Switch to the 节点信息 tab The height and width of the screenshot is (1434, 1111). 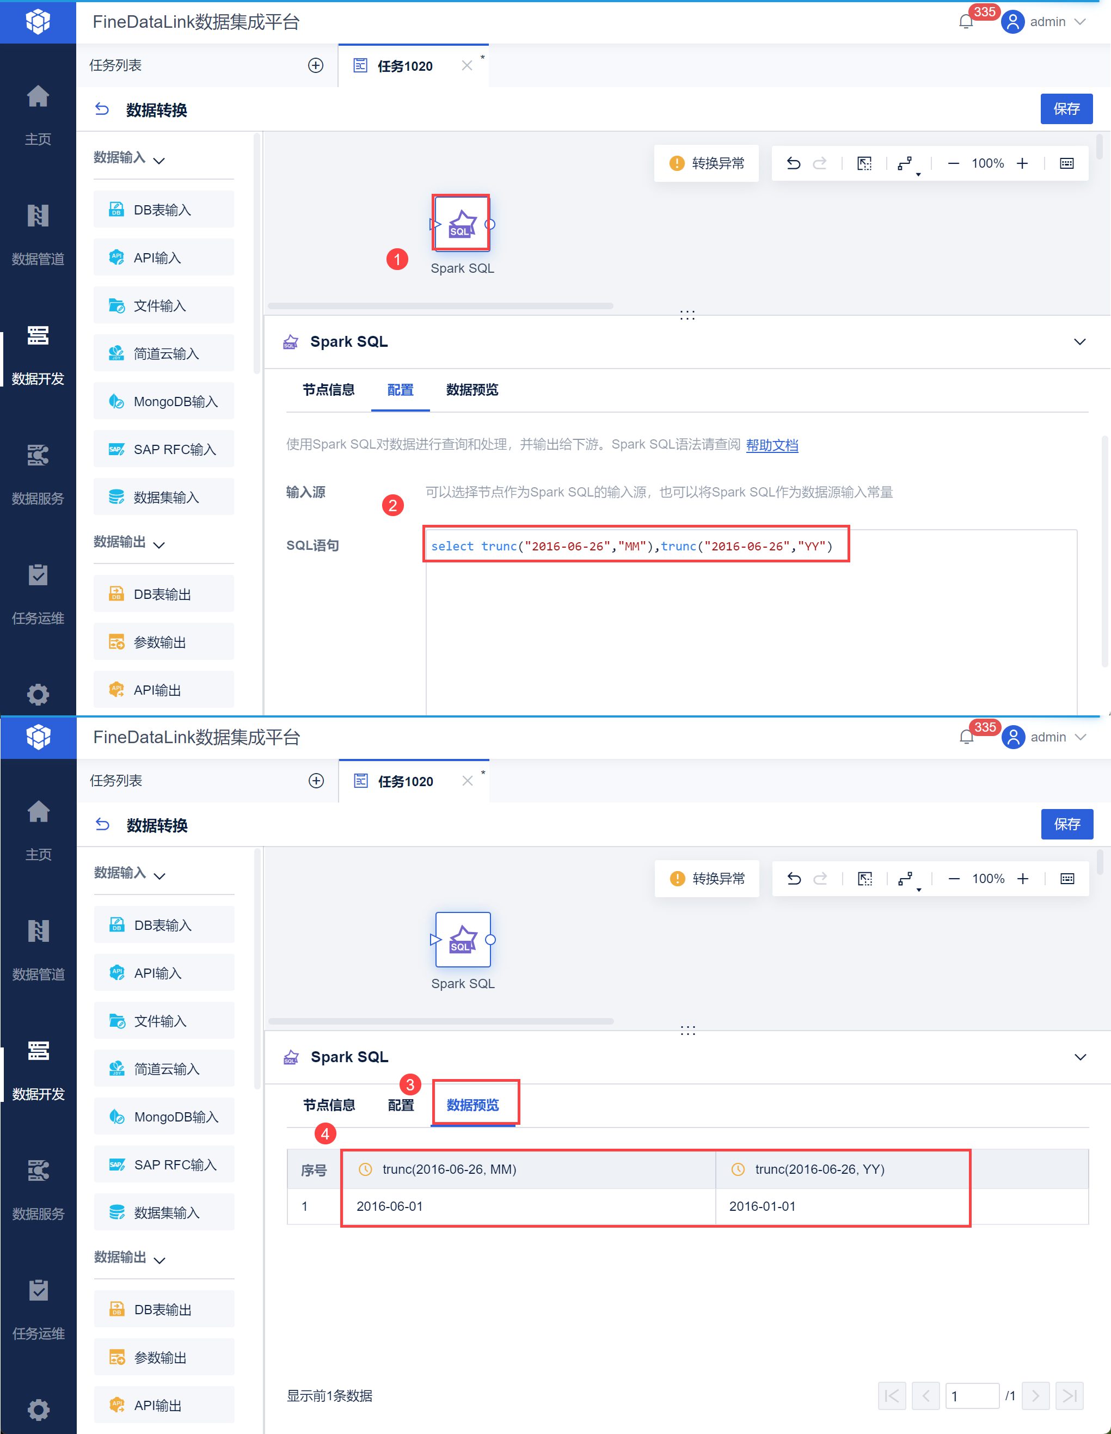328,390
